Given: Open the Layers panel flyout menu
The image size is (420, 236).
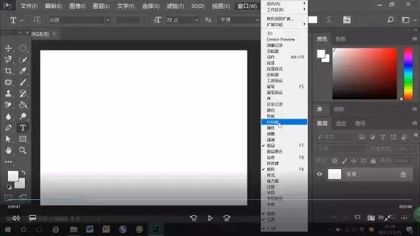Looking at the screenshot, I should tap(415, 123).
